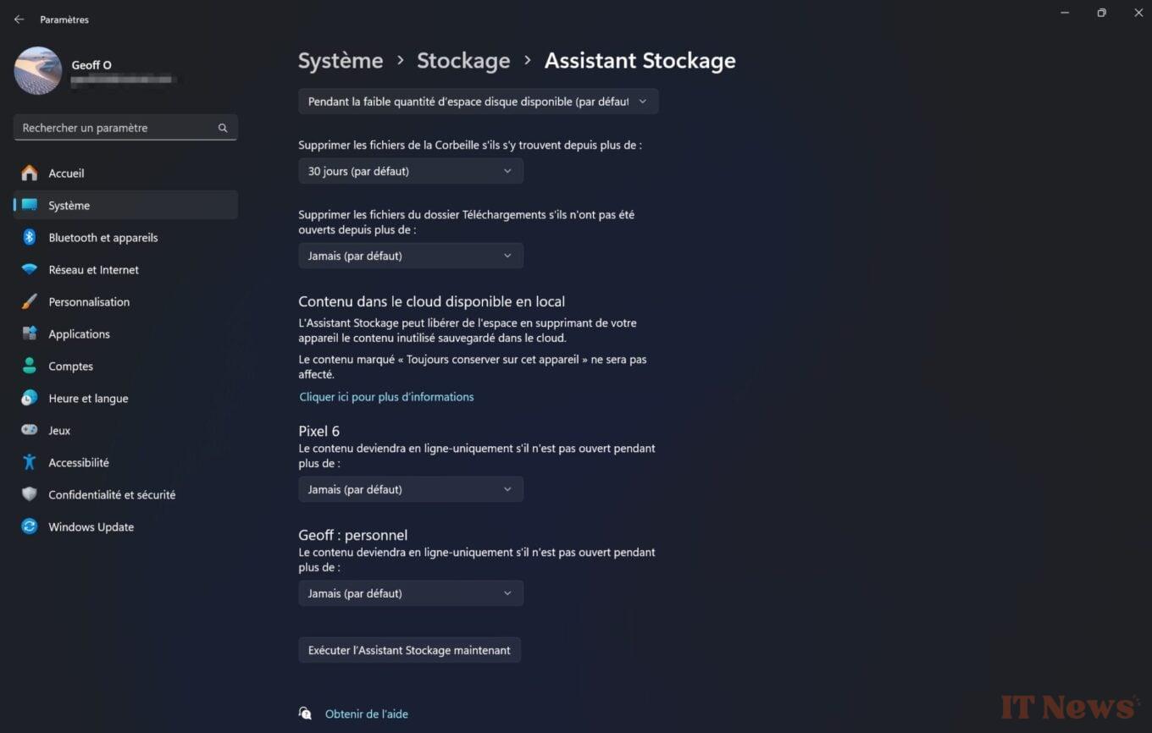1152x733 pixels.
Task: Open Bluetooth et appareils settings
Action: tap(103, 238)
